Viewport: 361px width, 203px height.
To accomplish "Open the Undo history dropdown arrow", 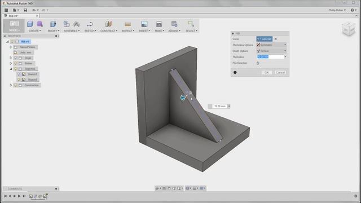I will click(38, 10).
